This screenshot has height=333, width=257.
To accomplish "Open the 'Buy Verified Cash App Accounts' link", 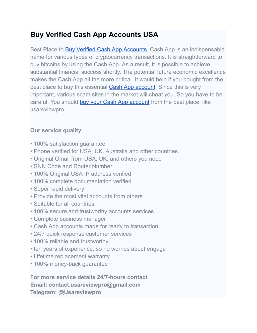I will 106,50.
